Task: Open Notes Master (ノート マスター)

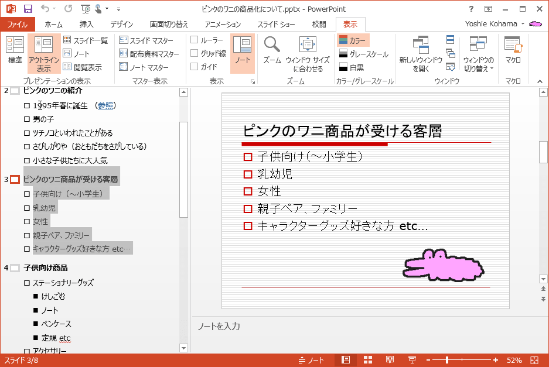Action: click(x=144, y=67)
